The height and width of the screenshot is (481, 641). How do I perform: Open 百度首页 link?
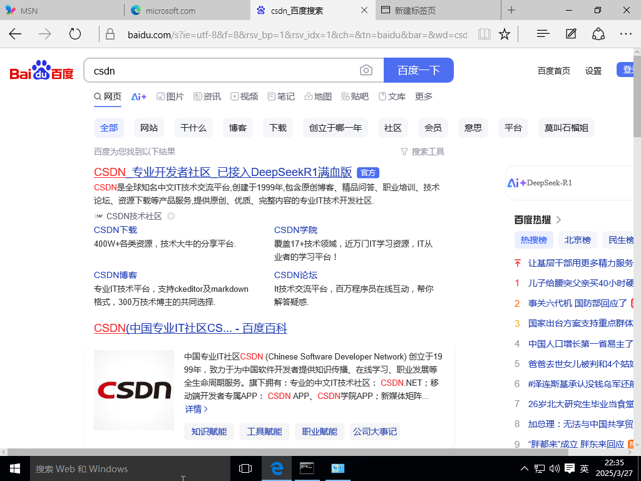click(x=553, y=71)
